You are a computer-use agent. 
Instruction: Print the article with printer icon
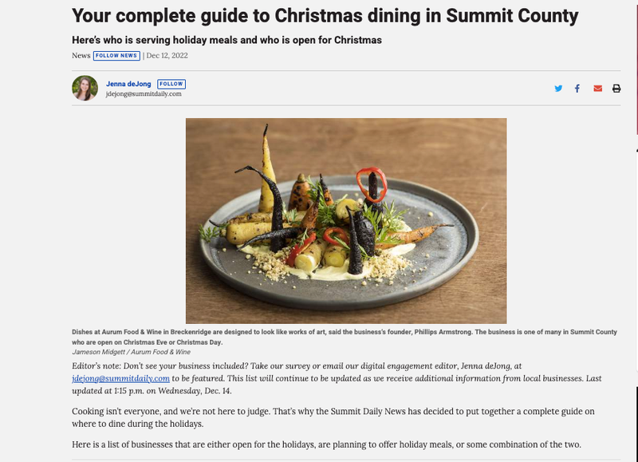point(616,89)
